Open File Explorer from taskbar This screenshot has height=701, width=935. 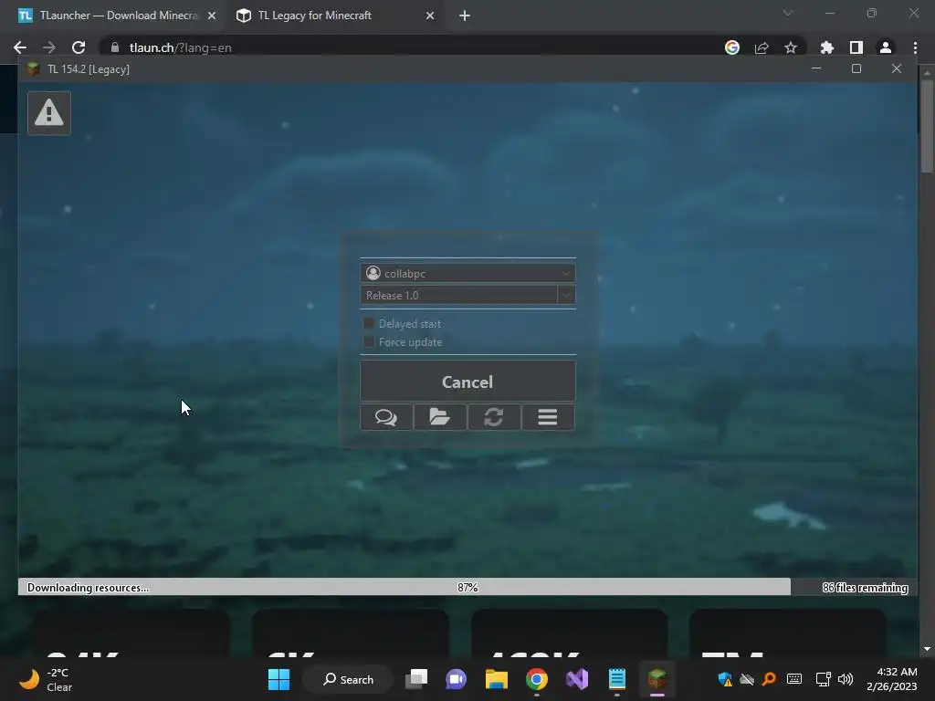click(x=496, y=679)
